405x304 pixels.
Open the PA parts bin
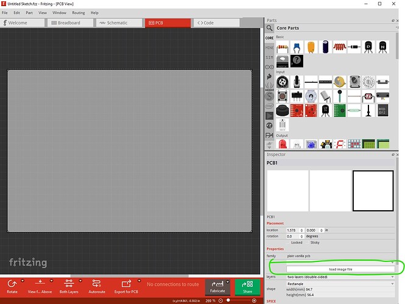pos(269,135)
